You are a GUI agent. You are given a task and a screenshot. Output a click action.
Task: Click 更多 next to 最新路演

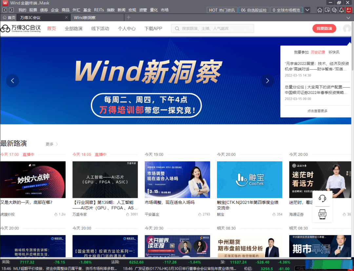pos(49,144)
